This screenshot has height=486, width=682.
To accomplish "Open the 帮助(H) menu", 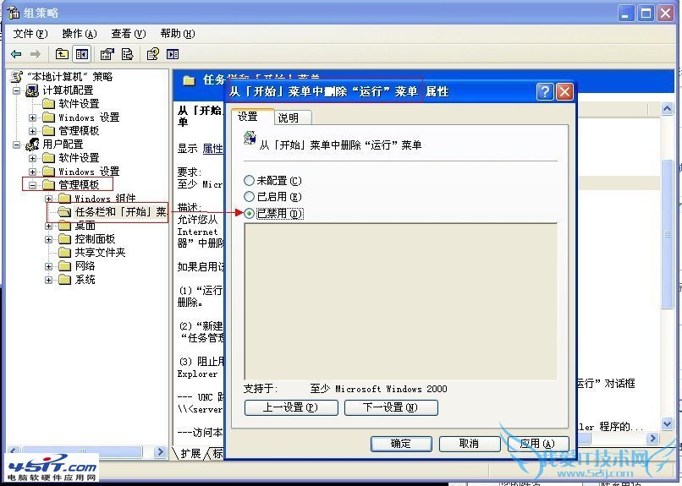I will tap(178, 34).
